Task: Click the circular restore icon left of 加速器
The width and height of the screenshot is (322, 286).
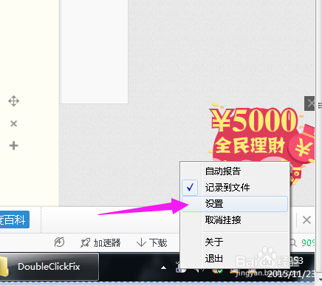Action: pyautogui.click(x=59, y=242)
